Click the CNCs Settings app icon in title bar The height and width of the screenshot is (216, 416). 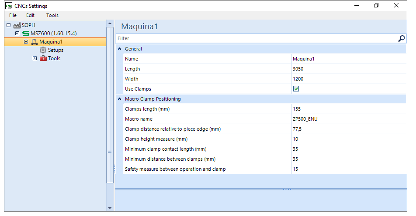point(9,6)
